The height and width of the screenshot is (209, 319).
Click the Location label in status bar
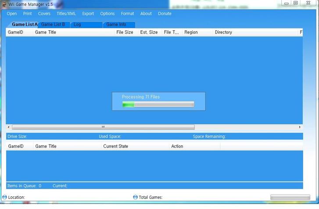point(17,198)
